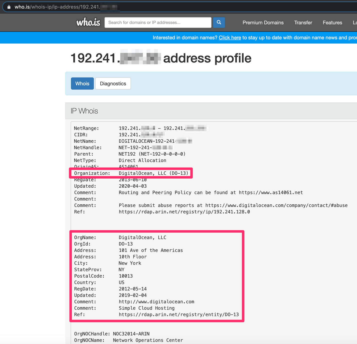Screen dimensions: 357x344
Task: Click 'Network Operations Center' OrgNOCName value
Action: [148, 340]
